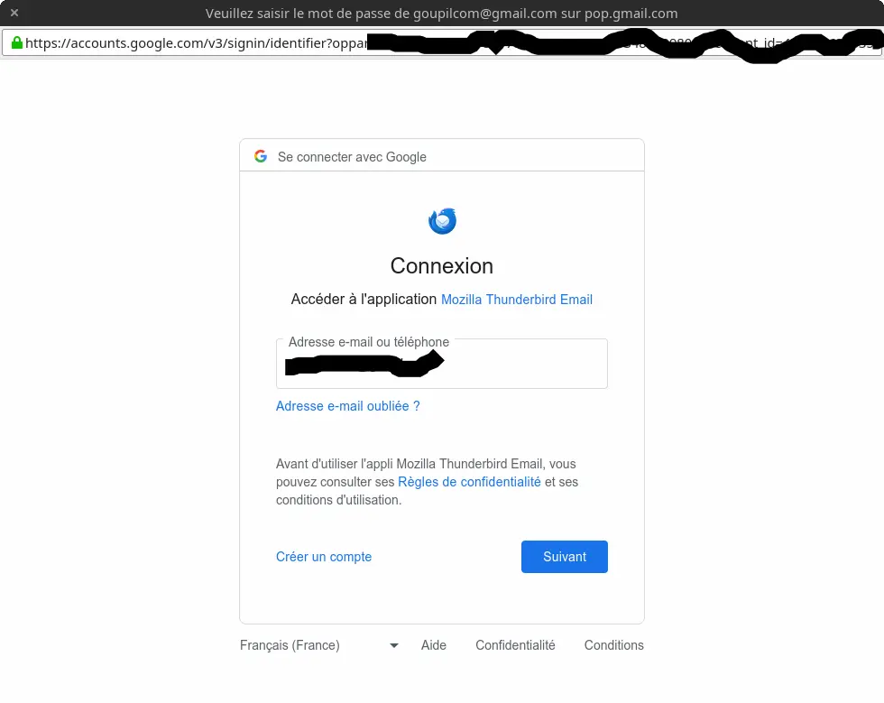
Task: Click the Se connecter avec Google header
Action: 352,157
